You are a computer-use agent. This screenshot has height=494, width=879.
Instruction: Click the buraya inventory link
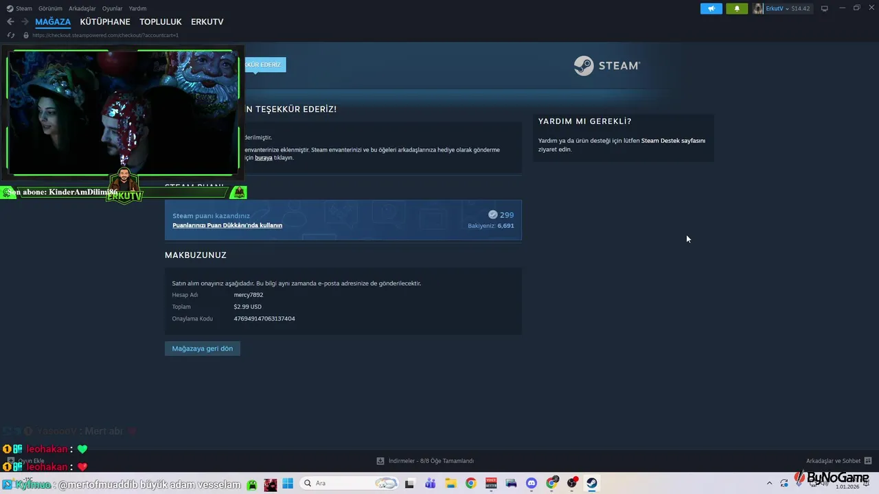point(264,158)
